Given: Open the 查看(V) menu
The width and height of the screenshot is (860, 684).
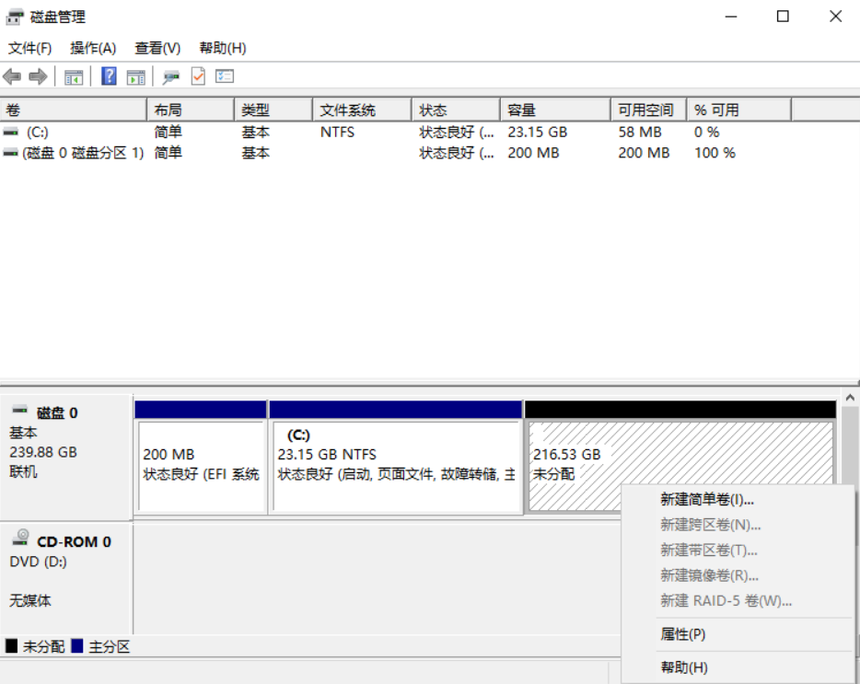Looking at the screenshot, I should coord(157,48).
